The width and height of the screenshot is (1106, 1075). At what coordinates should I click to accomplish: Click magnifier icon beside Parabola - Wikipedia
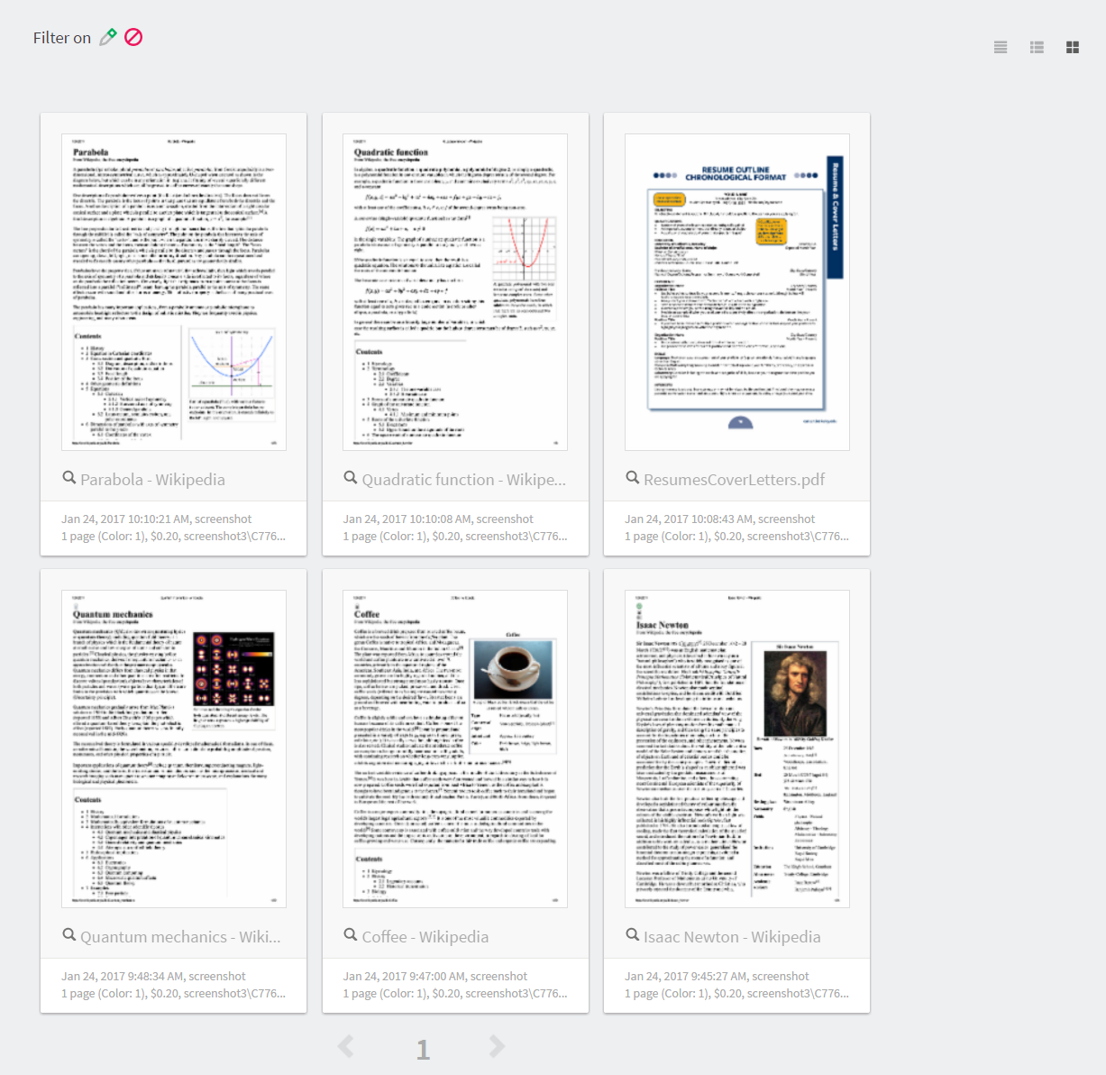pyautogui.click(x=69, y=478)
